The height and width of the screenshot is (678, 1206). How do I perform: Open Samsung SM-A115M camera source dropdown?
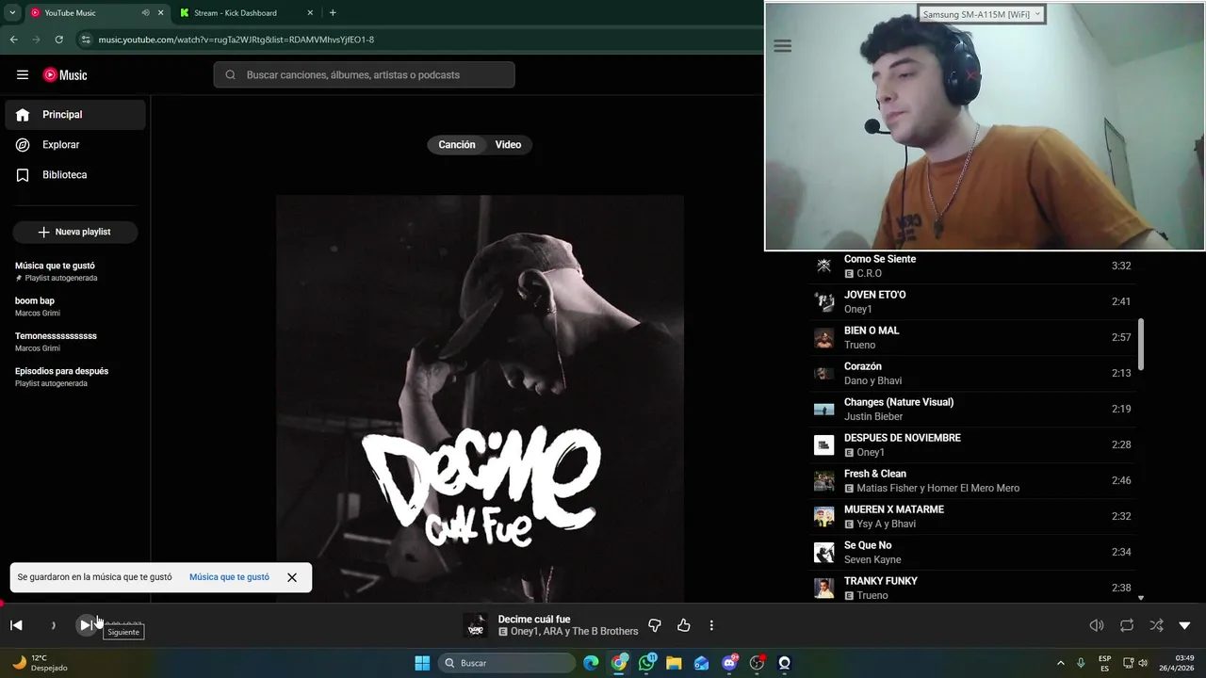pos(982,14)
